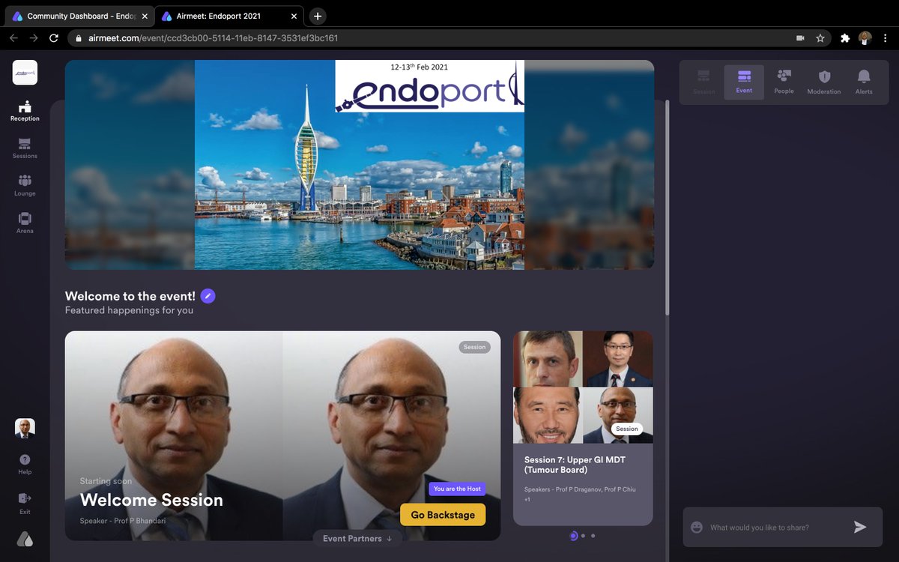
Task: Open the Arena in sidebar
Action: (x=25, y=223)
